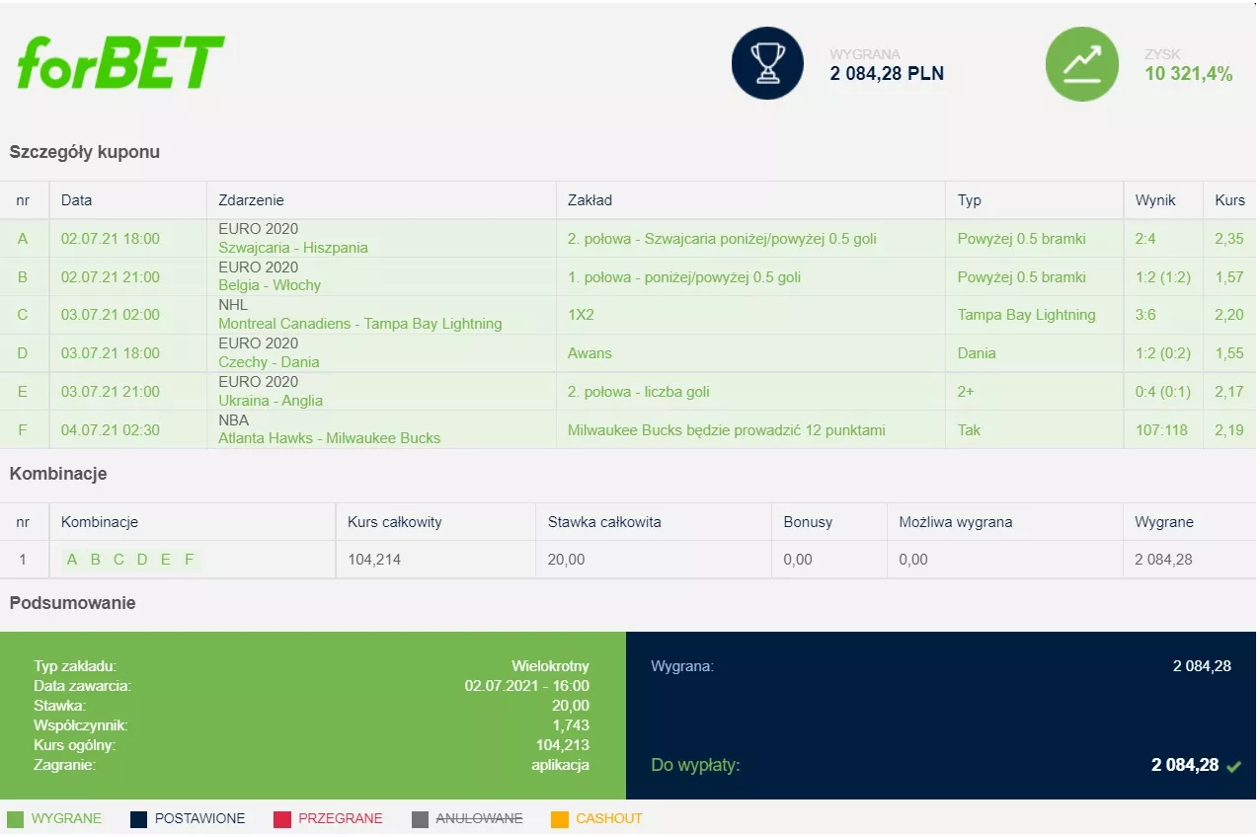Click combination letter C

[118, 560]
